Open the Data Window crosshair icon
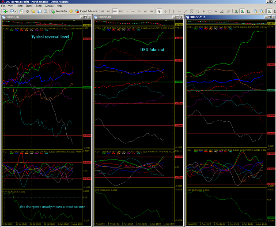The image size is (276, 227). [x=27, y=11]
